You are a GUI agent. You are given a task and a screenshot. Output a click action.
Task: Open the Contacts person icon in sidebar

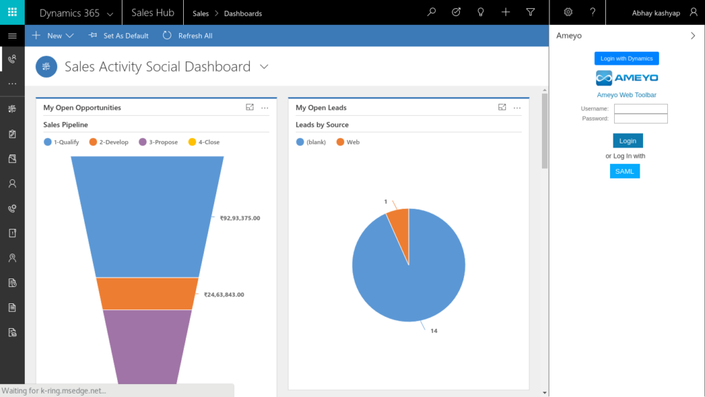pyautogui.click(x=12, y=183)
